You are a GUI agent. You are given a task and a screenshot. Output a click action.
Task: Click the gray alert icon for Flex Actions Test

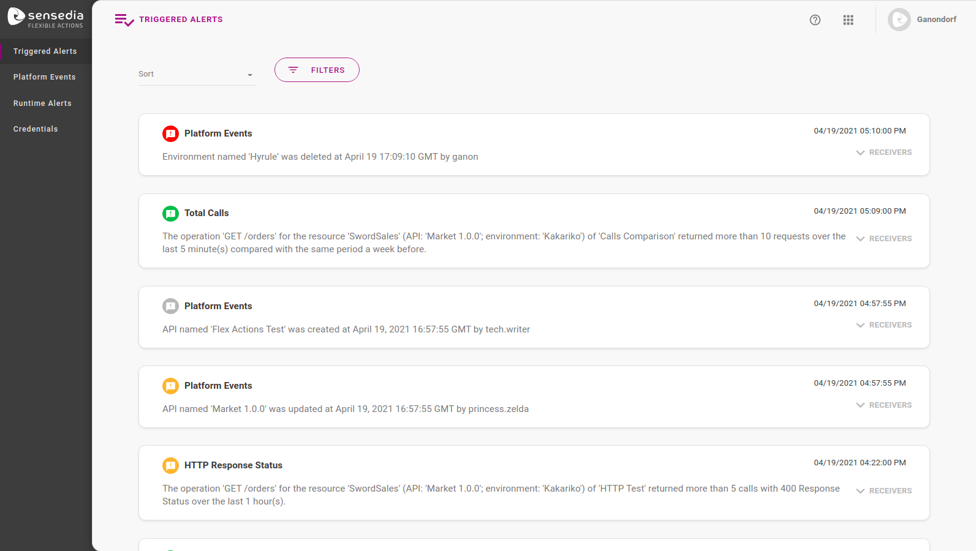coord(170,306)
